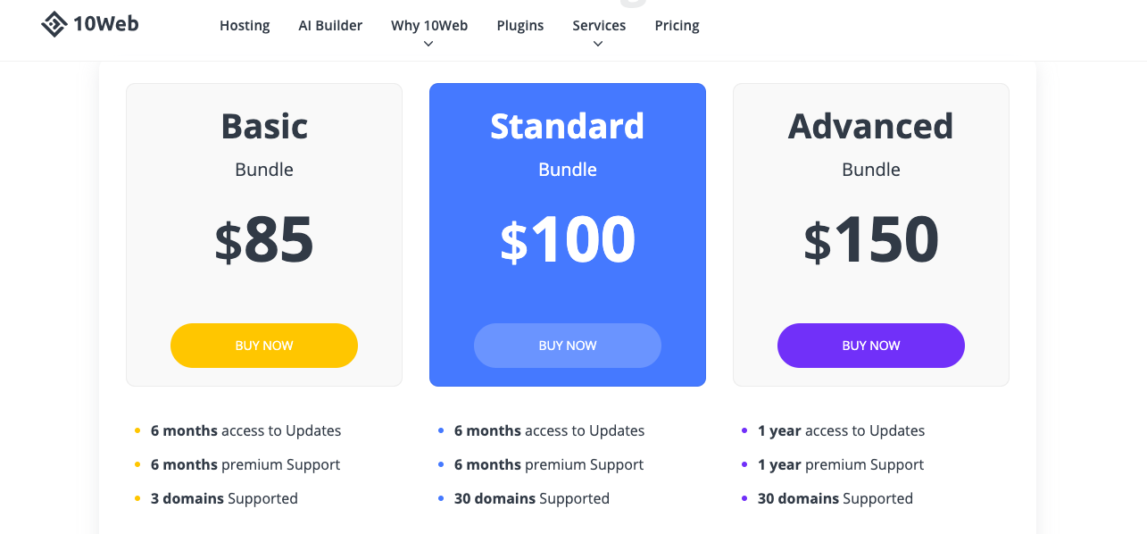Viewport: 1147px width, 534px height.
Task: Click the 10Web diamond logo icon
Action: pyautogui.click(x=54, y=24)
